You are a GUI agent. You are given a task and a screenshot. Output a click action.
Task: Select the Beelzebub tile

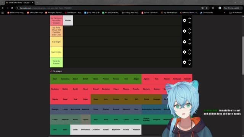85,129
